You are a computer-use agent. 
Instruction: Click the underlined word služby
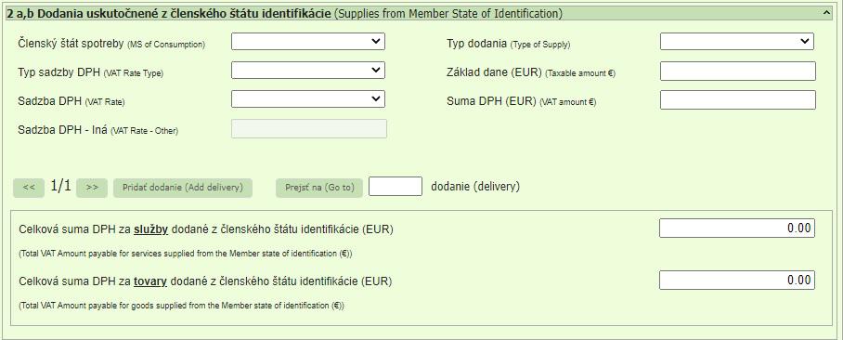[151, 229]
